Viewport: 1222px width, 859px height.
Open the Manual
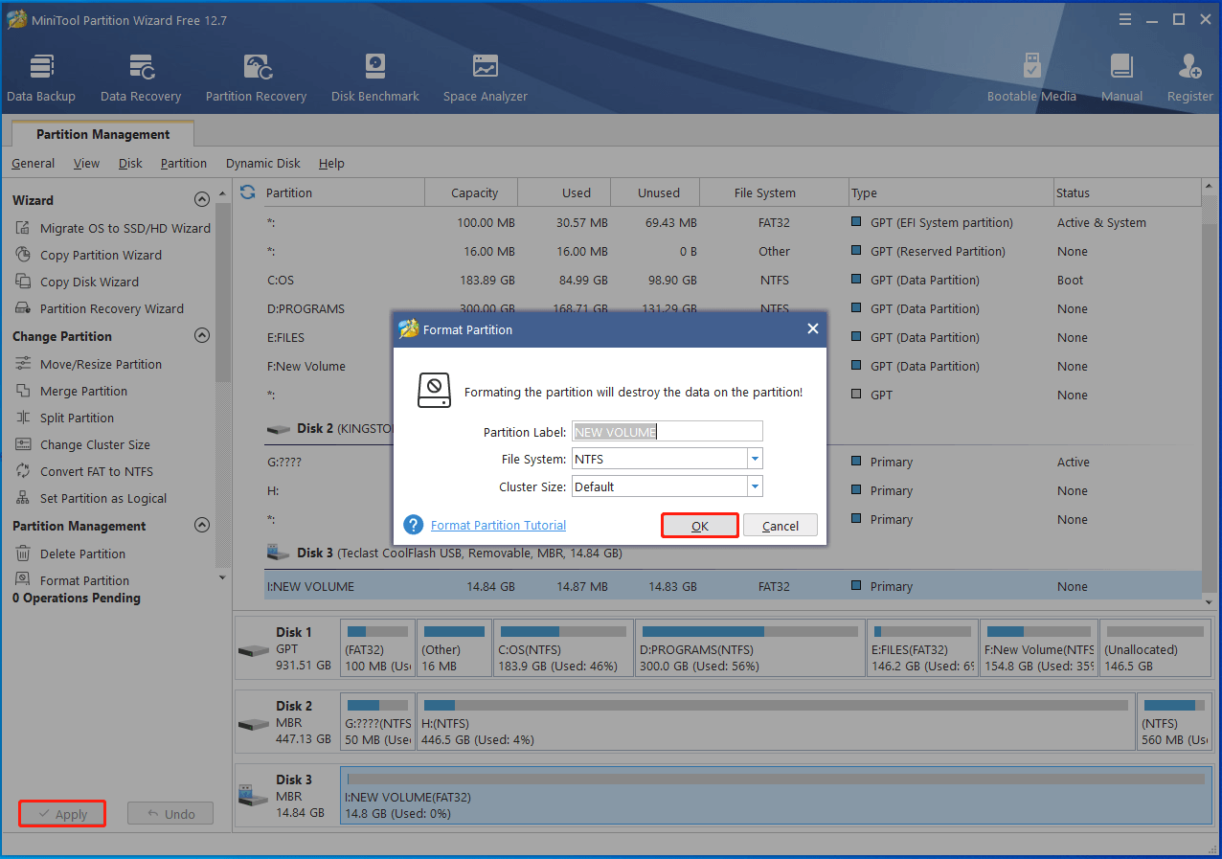click(1121, 78)
